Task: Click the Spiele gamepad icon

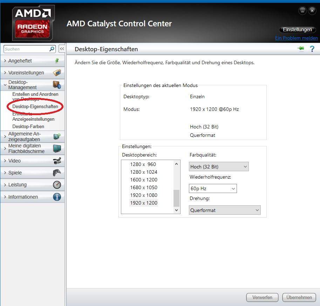Action: [x=57, y=173]
